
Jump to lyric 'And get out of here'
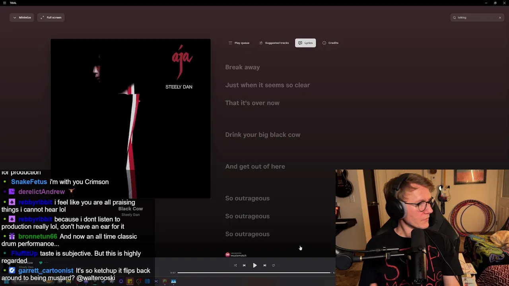255,166
